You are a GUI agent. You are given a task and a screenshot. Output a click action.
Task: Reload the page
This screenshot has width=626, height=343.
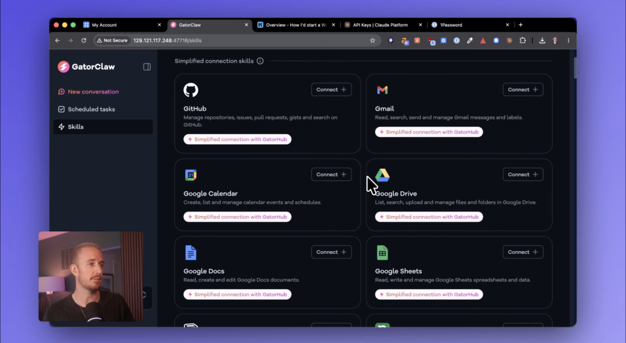(83, 40)
